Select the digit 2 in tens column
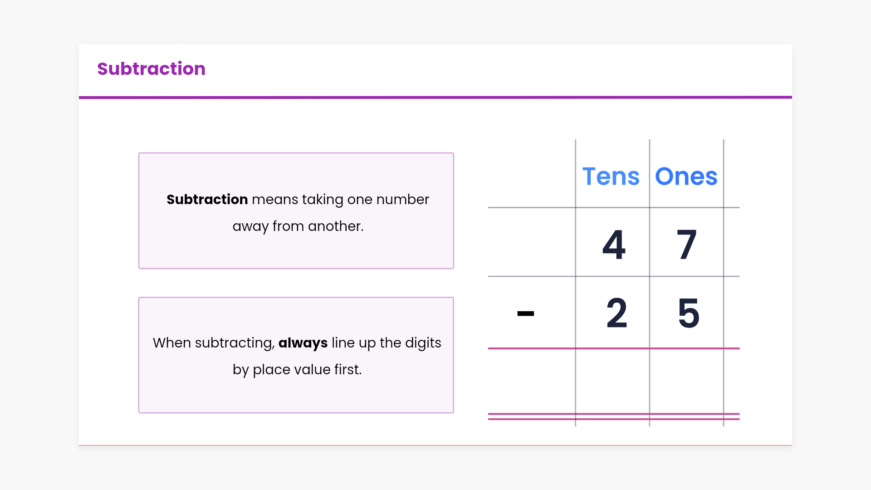 pyautogui.click(x=617, y=313)
